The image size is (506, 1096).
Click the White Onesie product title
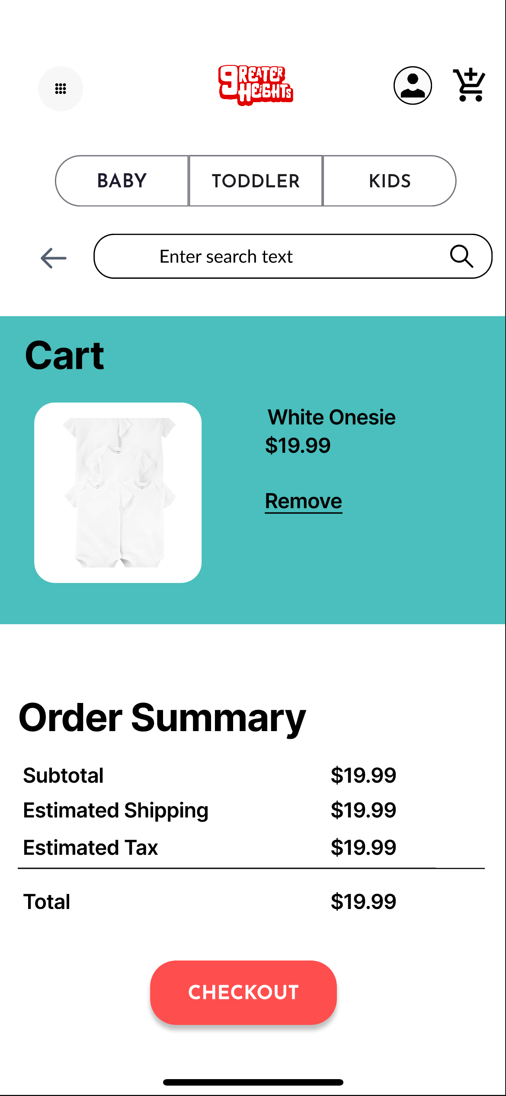point(331,417)
